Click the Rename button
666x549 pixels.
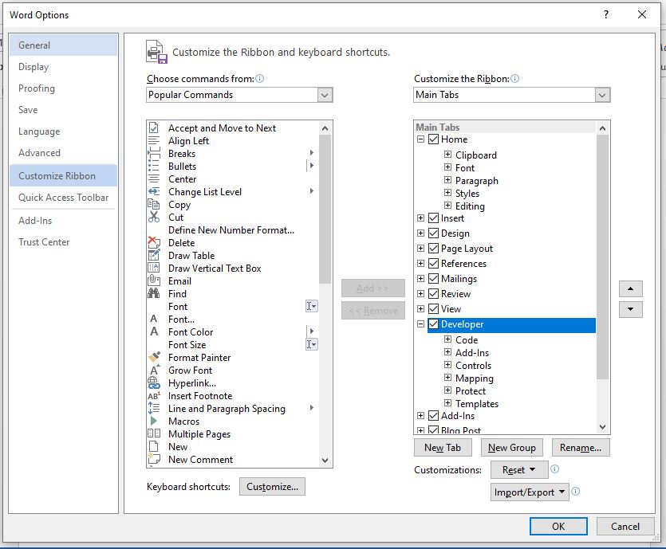(581, 448)
